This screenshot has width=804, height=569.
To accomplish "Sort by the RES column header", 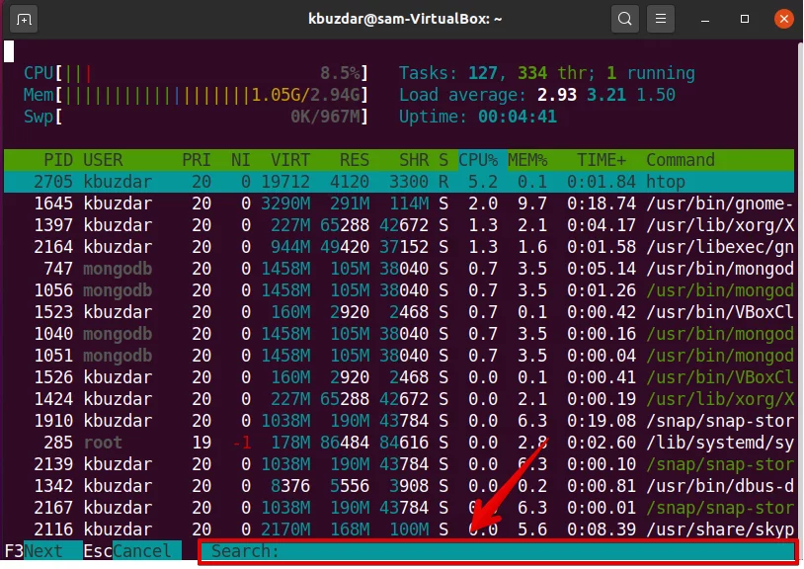I will [355, 160].
